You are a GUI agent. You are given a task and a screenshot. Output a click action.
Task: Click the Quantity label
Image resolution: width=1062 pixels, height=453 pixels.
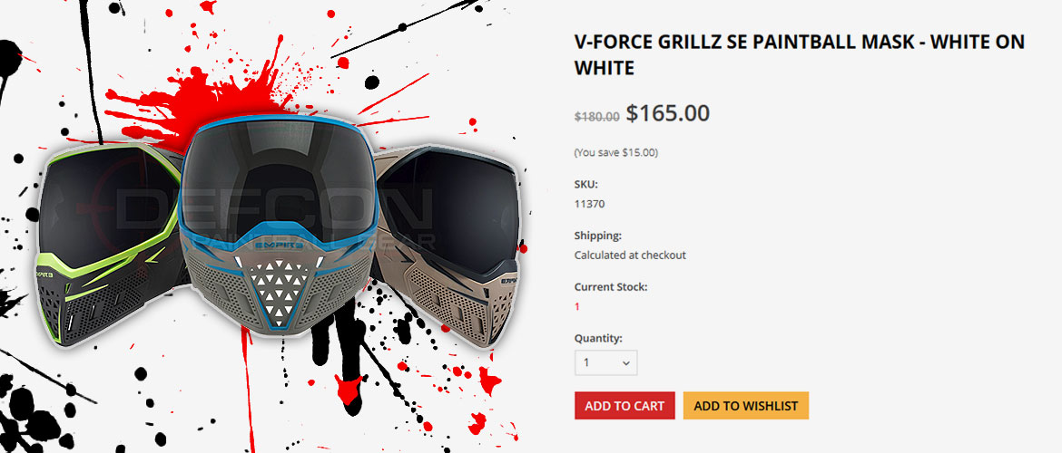pos(598,338)
